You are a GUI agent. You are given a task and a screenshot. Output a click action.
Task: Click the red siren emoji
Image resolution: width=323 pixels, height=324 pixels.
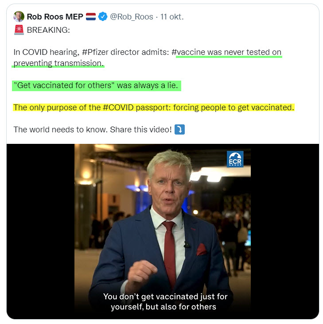point(19,30)
